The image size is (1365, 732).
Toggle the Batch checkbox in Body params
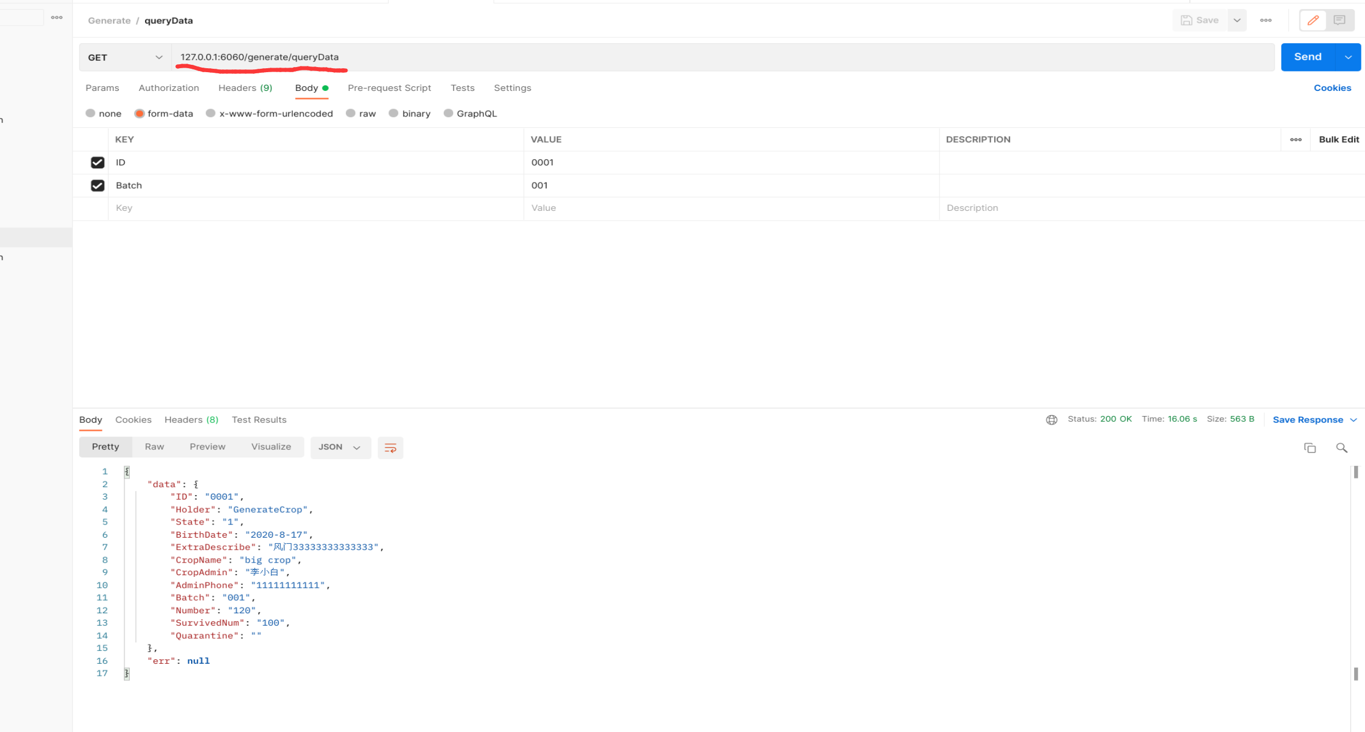click(97, 185)
